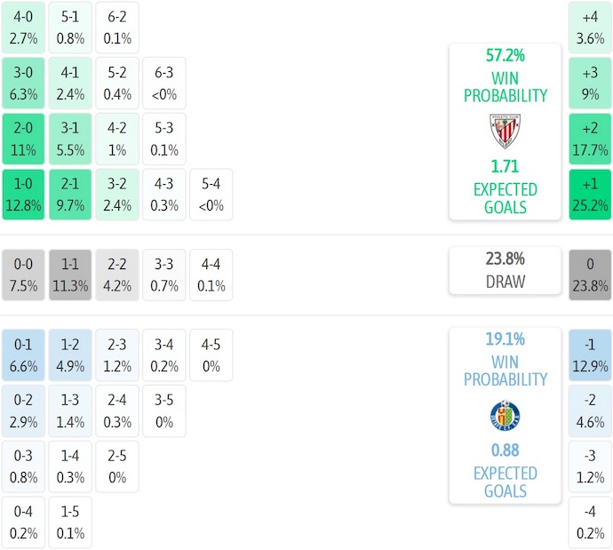
Task: Open the 23.8% Draw summary box
Action: (505, 270)
